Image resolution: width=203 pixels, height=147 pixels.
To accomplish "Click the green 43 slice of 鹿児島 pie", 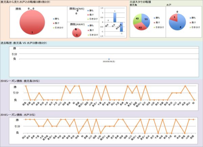I will click(137, 19).
